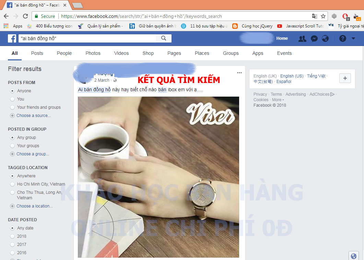Click the Facebook logo in blue header
364x260 pixels.
12,38
